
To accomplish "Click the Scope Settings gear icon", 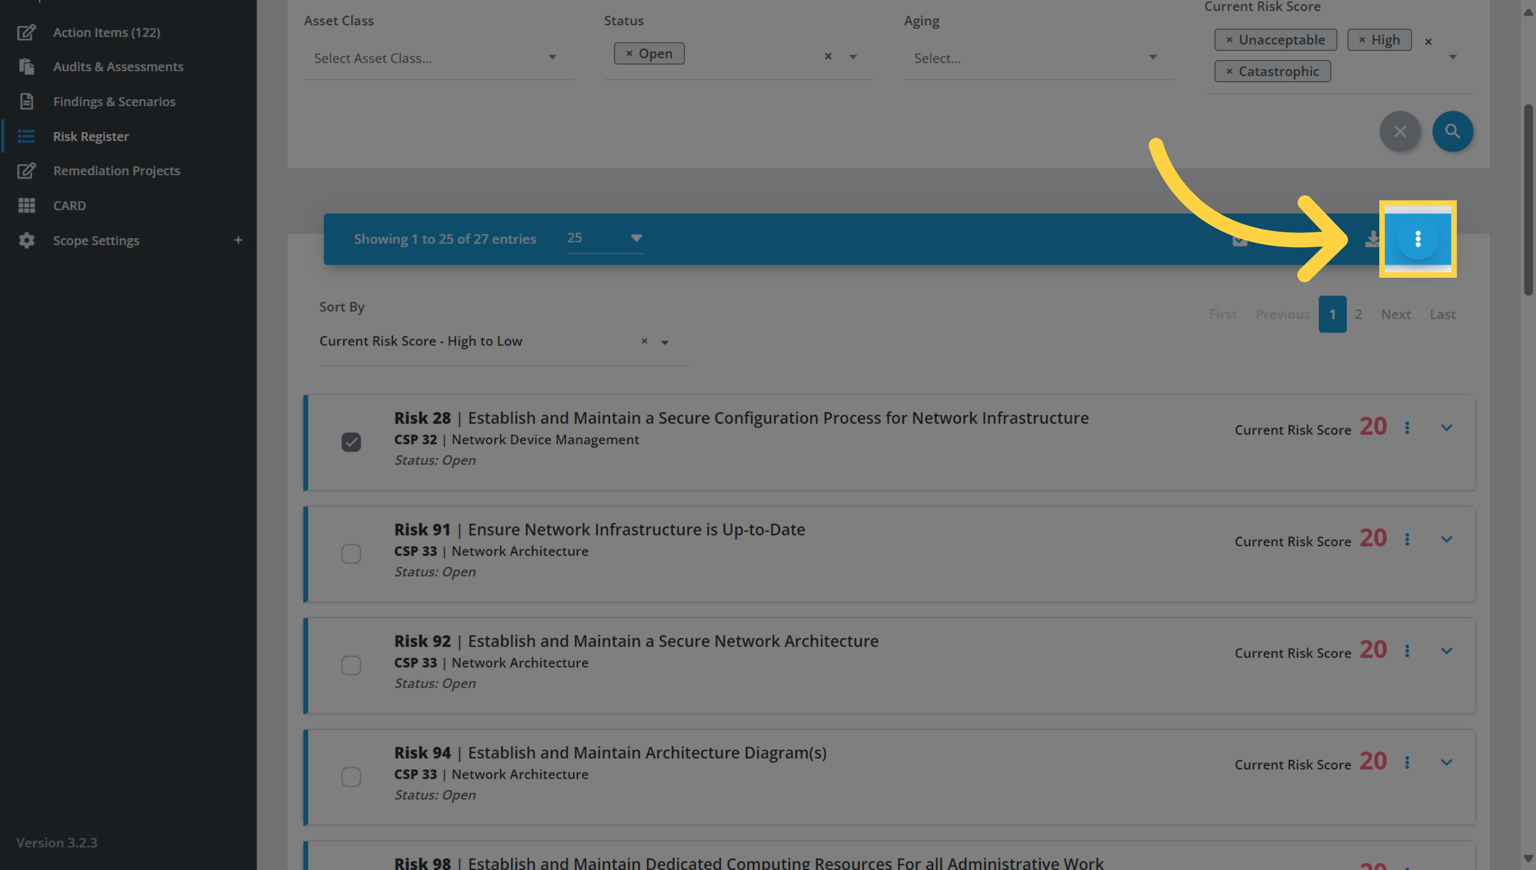I will pos(26,240).
